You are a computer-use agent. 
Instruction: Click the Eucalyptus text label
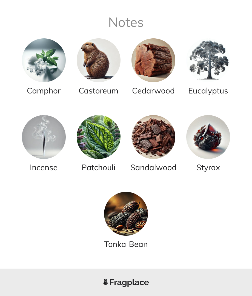208,91
